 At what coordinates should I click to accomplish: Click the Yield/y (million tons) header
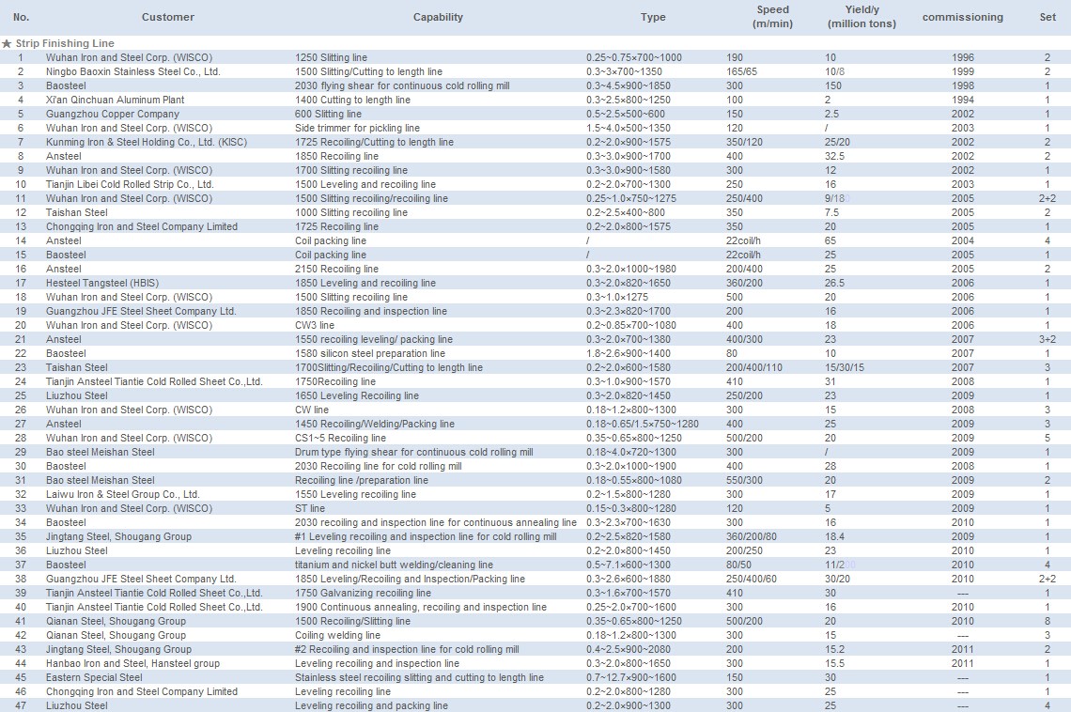pyautogui.click(x=862, y=16)
